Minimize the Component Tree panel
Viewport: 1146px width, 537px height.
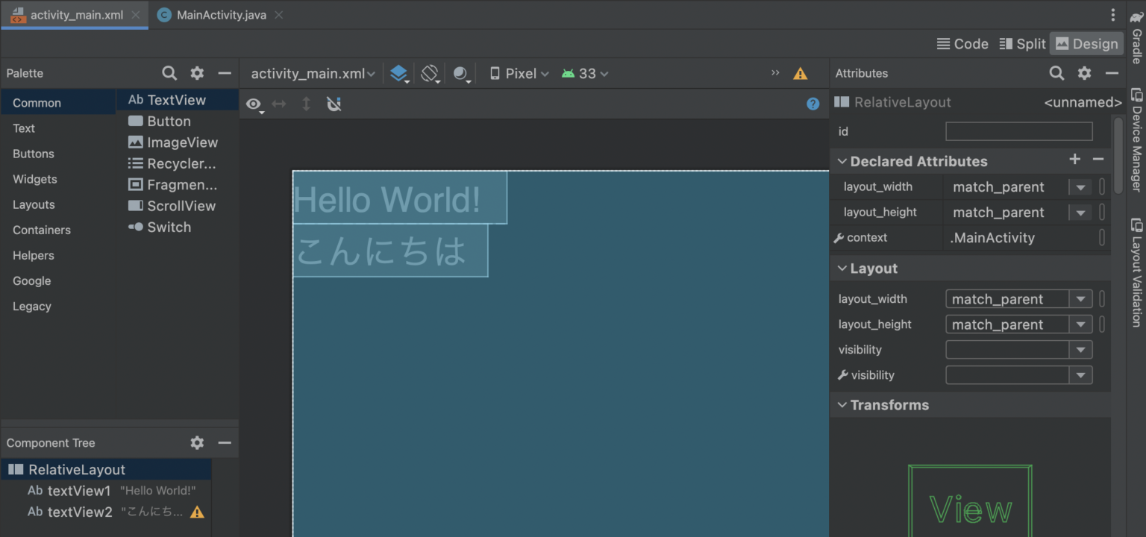click(x=225, y=442)
